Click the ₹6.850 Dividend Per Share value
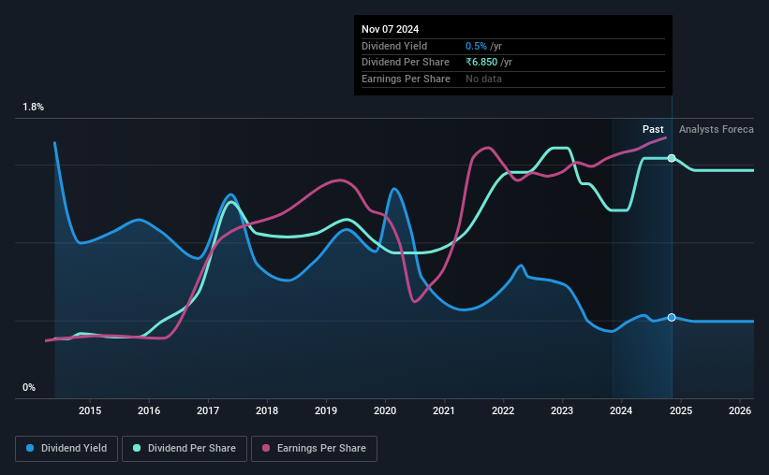Screen dimensions: 769x475 (481, 63)
